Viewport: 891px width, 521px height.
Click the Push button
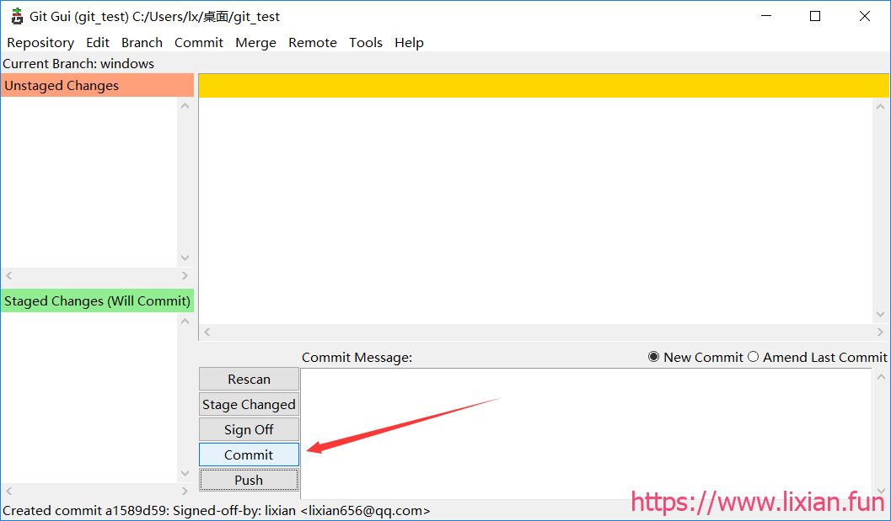click(249, 480)
